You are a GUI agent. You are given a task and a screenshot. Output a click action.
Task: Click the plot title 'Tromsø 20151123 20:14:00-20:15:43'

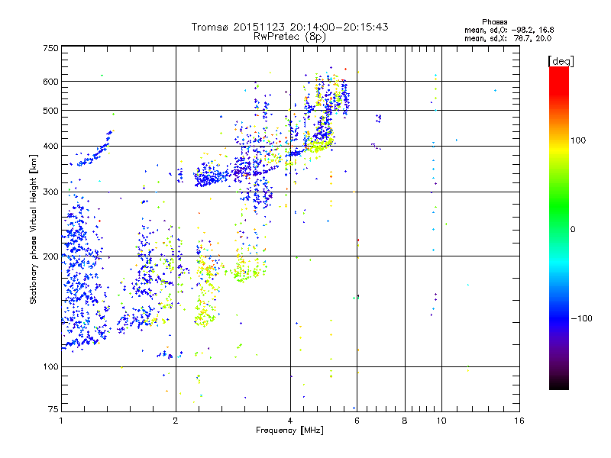coord(289,27)
